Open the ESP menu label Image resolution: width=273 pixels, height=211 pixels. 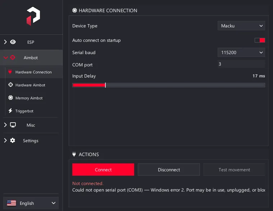pyautogui.click(x=31, y=42)
